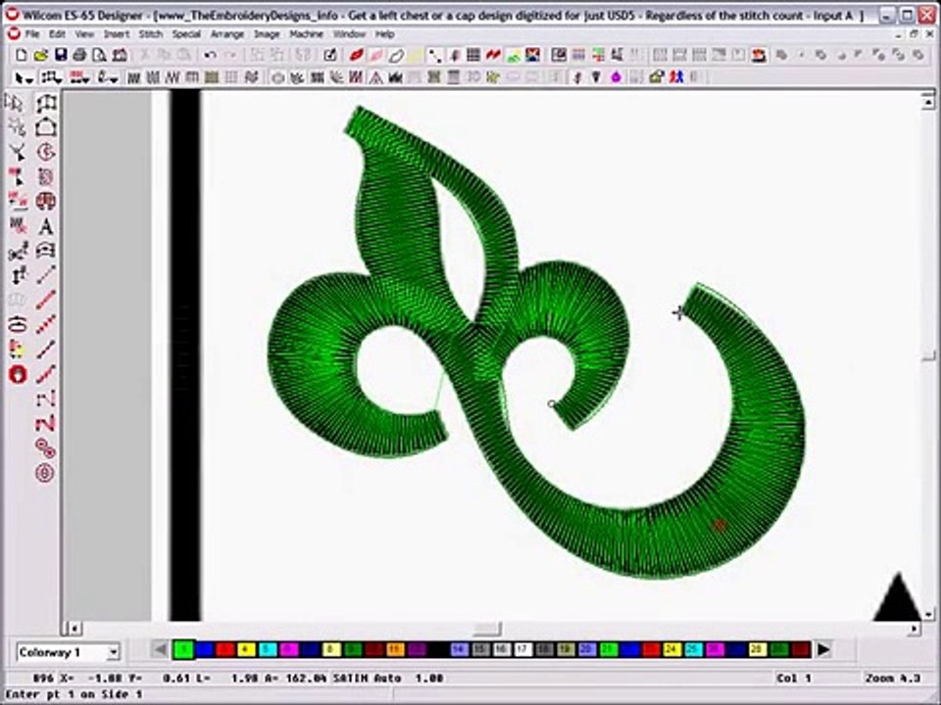
Task: Click the red and blue people icon
Action: [676, 77]
